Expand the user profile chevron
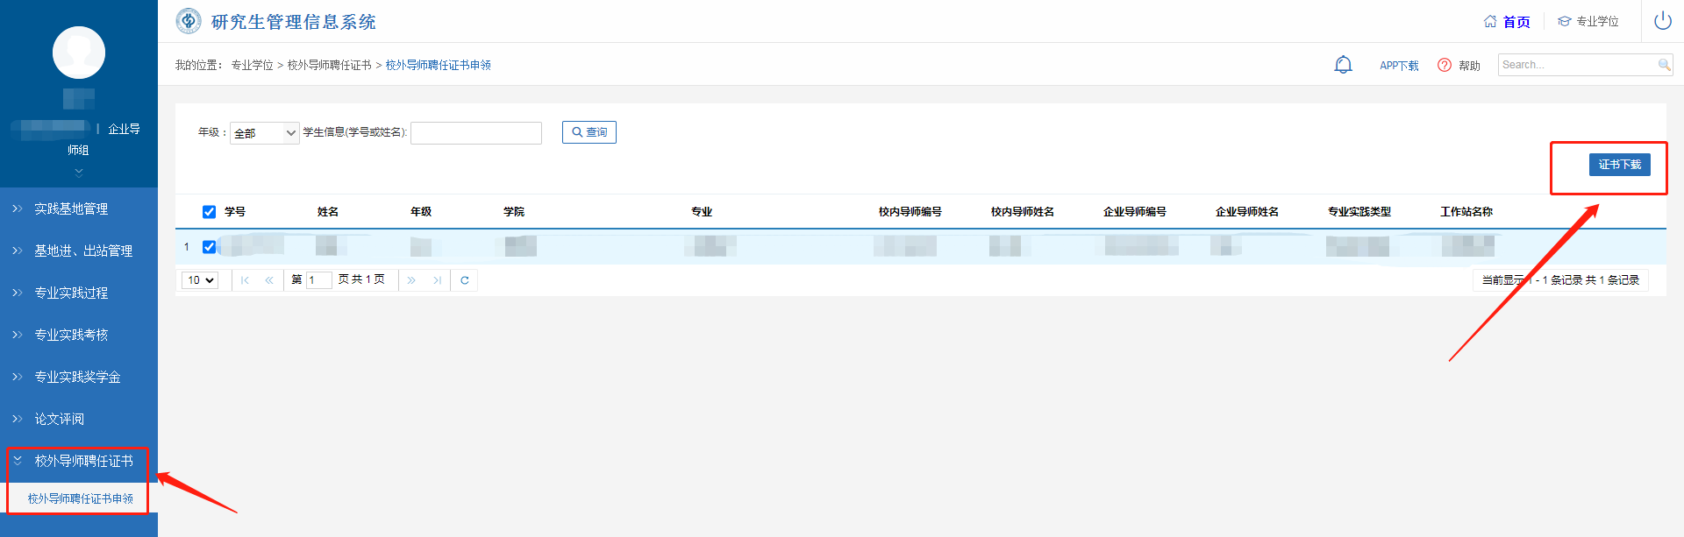The image size is (1684, 537). point(79,173)
